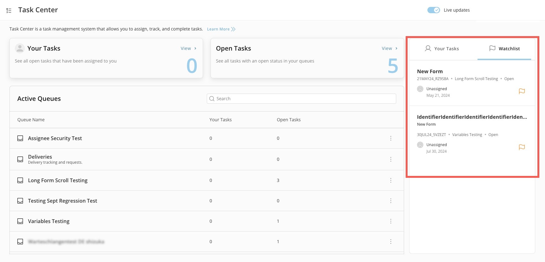
Task: Focus the Active Queues search field
Action: coord(301,99)
